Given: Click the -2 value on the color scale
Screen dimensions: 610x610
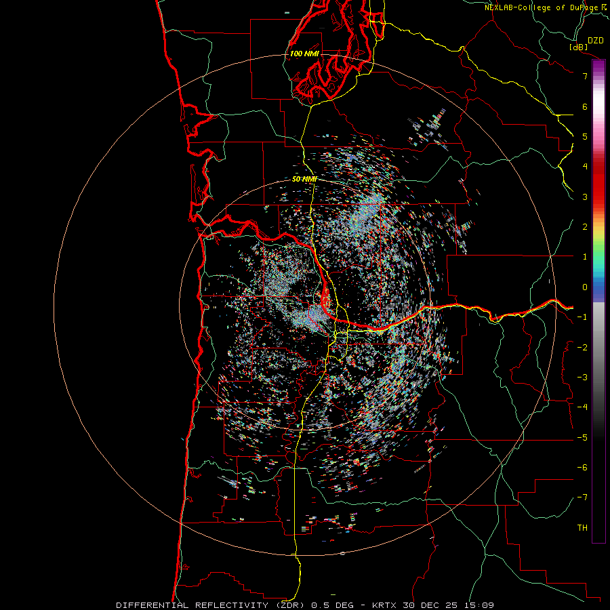Looking at the screenshot, I should [582, 348].
